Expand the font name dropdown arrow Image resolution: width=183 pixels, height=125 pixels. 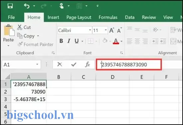(90, 30)
